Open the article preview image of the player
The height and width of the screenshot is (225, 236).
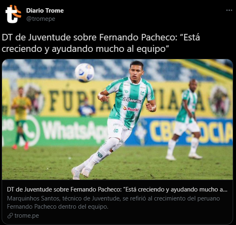(117, 119)
